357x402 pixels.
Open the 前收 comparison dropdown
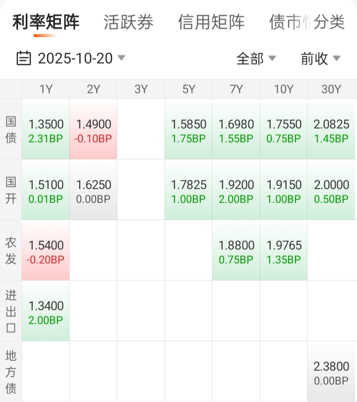click(x=320, y=59)
